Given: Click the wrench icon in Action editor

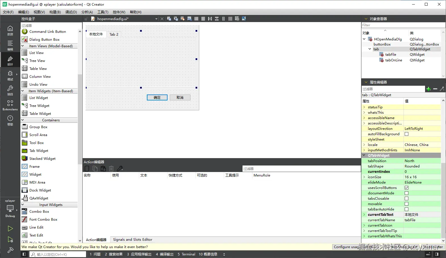Looking at the screenshot, I should coord(120,169).
